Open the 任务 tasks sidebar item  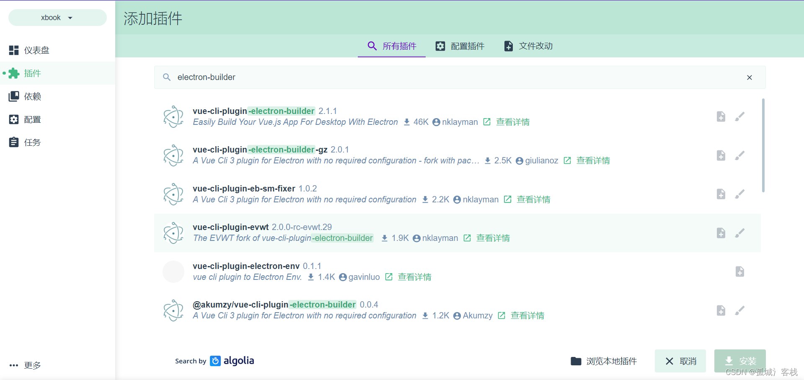coord(57,142)
